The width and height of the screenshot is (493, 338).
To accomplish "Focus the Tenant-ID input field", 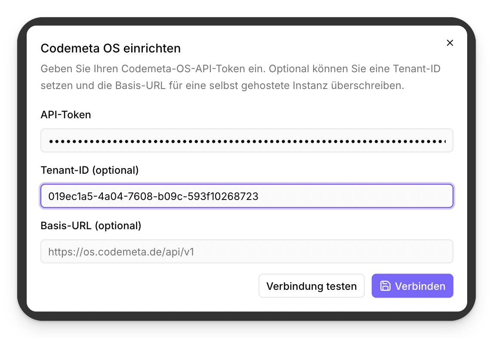I will pyautogui.click(x=247, y=196).
